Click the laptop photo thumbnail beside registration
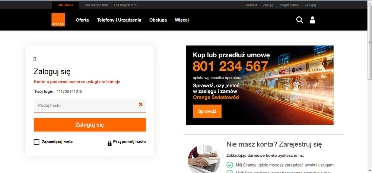Image resolution: width=372 pixels, height=173 pixels. (x=204, y=159)
